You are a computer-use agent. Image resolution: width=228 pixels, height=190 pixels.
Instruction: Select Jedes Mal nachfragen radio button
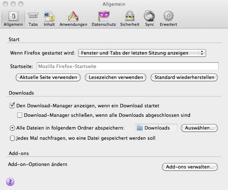(x=12, y=138)
